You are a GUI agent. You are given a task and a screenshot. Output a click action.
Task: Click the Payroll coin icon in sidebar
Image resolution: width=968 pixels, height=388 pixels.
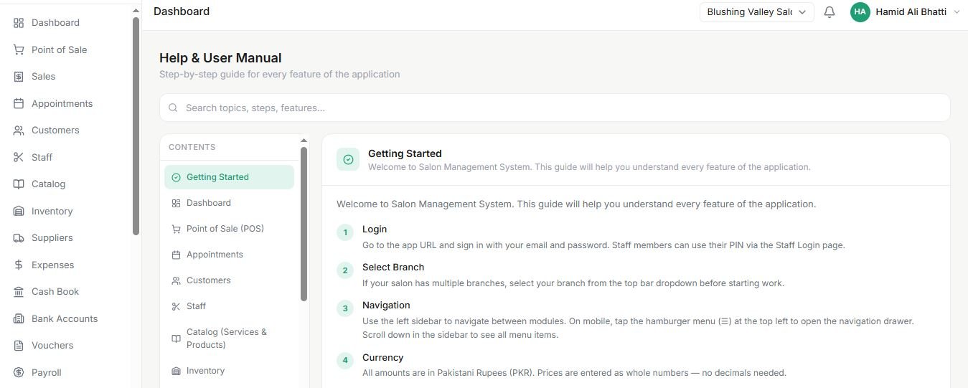[19, 372]
